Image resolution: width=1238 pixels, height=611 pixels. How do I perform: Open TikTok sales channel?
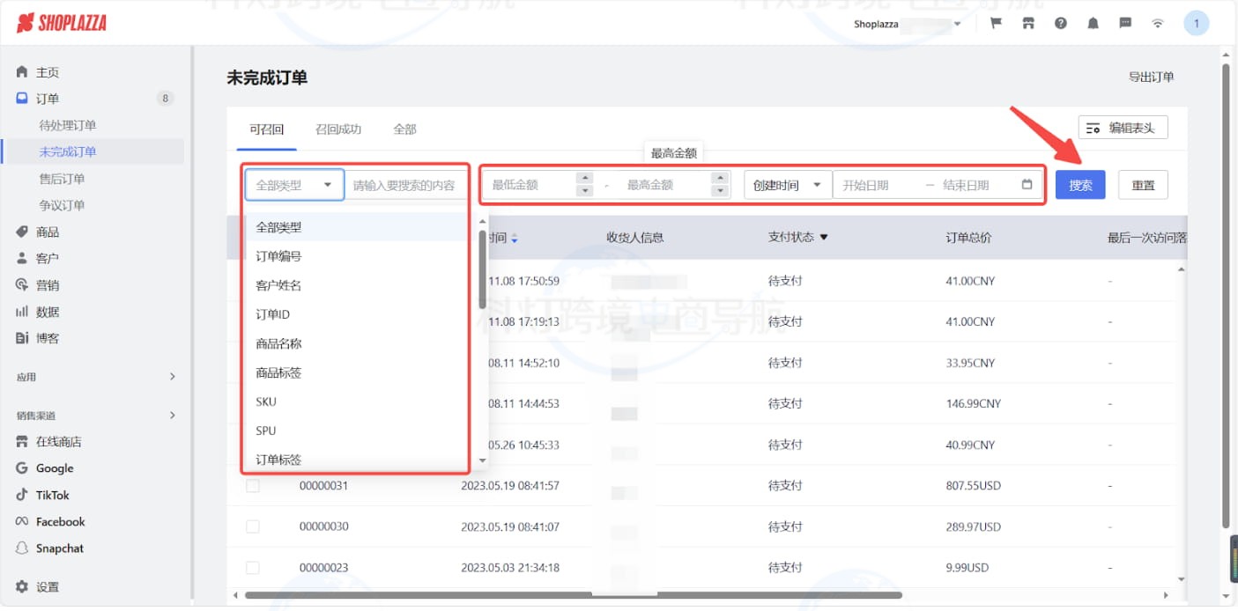(x=52, y=495)
